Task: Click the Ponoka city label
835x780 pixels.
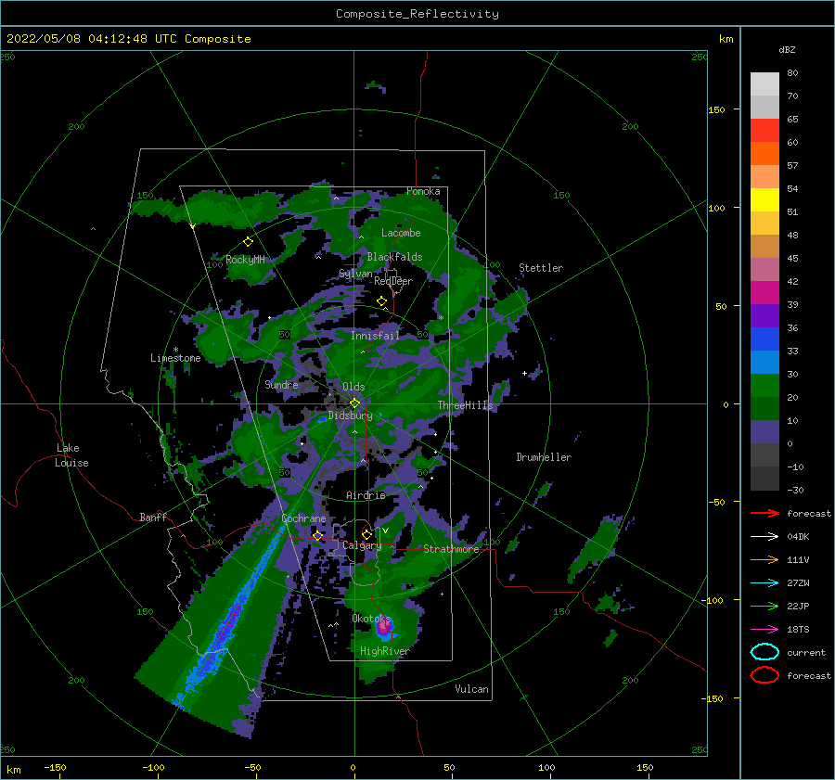Action: coord(423,191)
